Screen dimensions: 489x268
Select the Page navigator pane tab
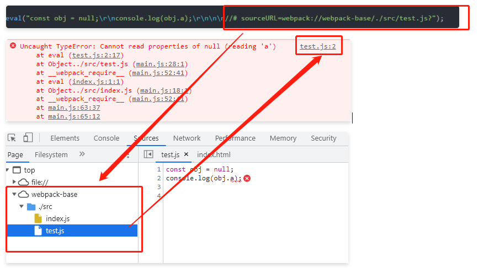[x=15, y=154]
